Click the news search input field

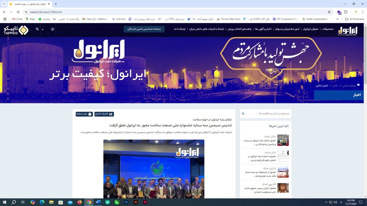click(x=268, y=114)
